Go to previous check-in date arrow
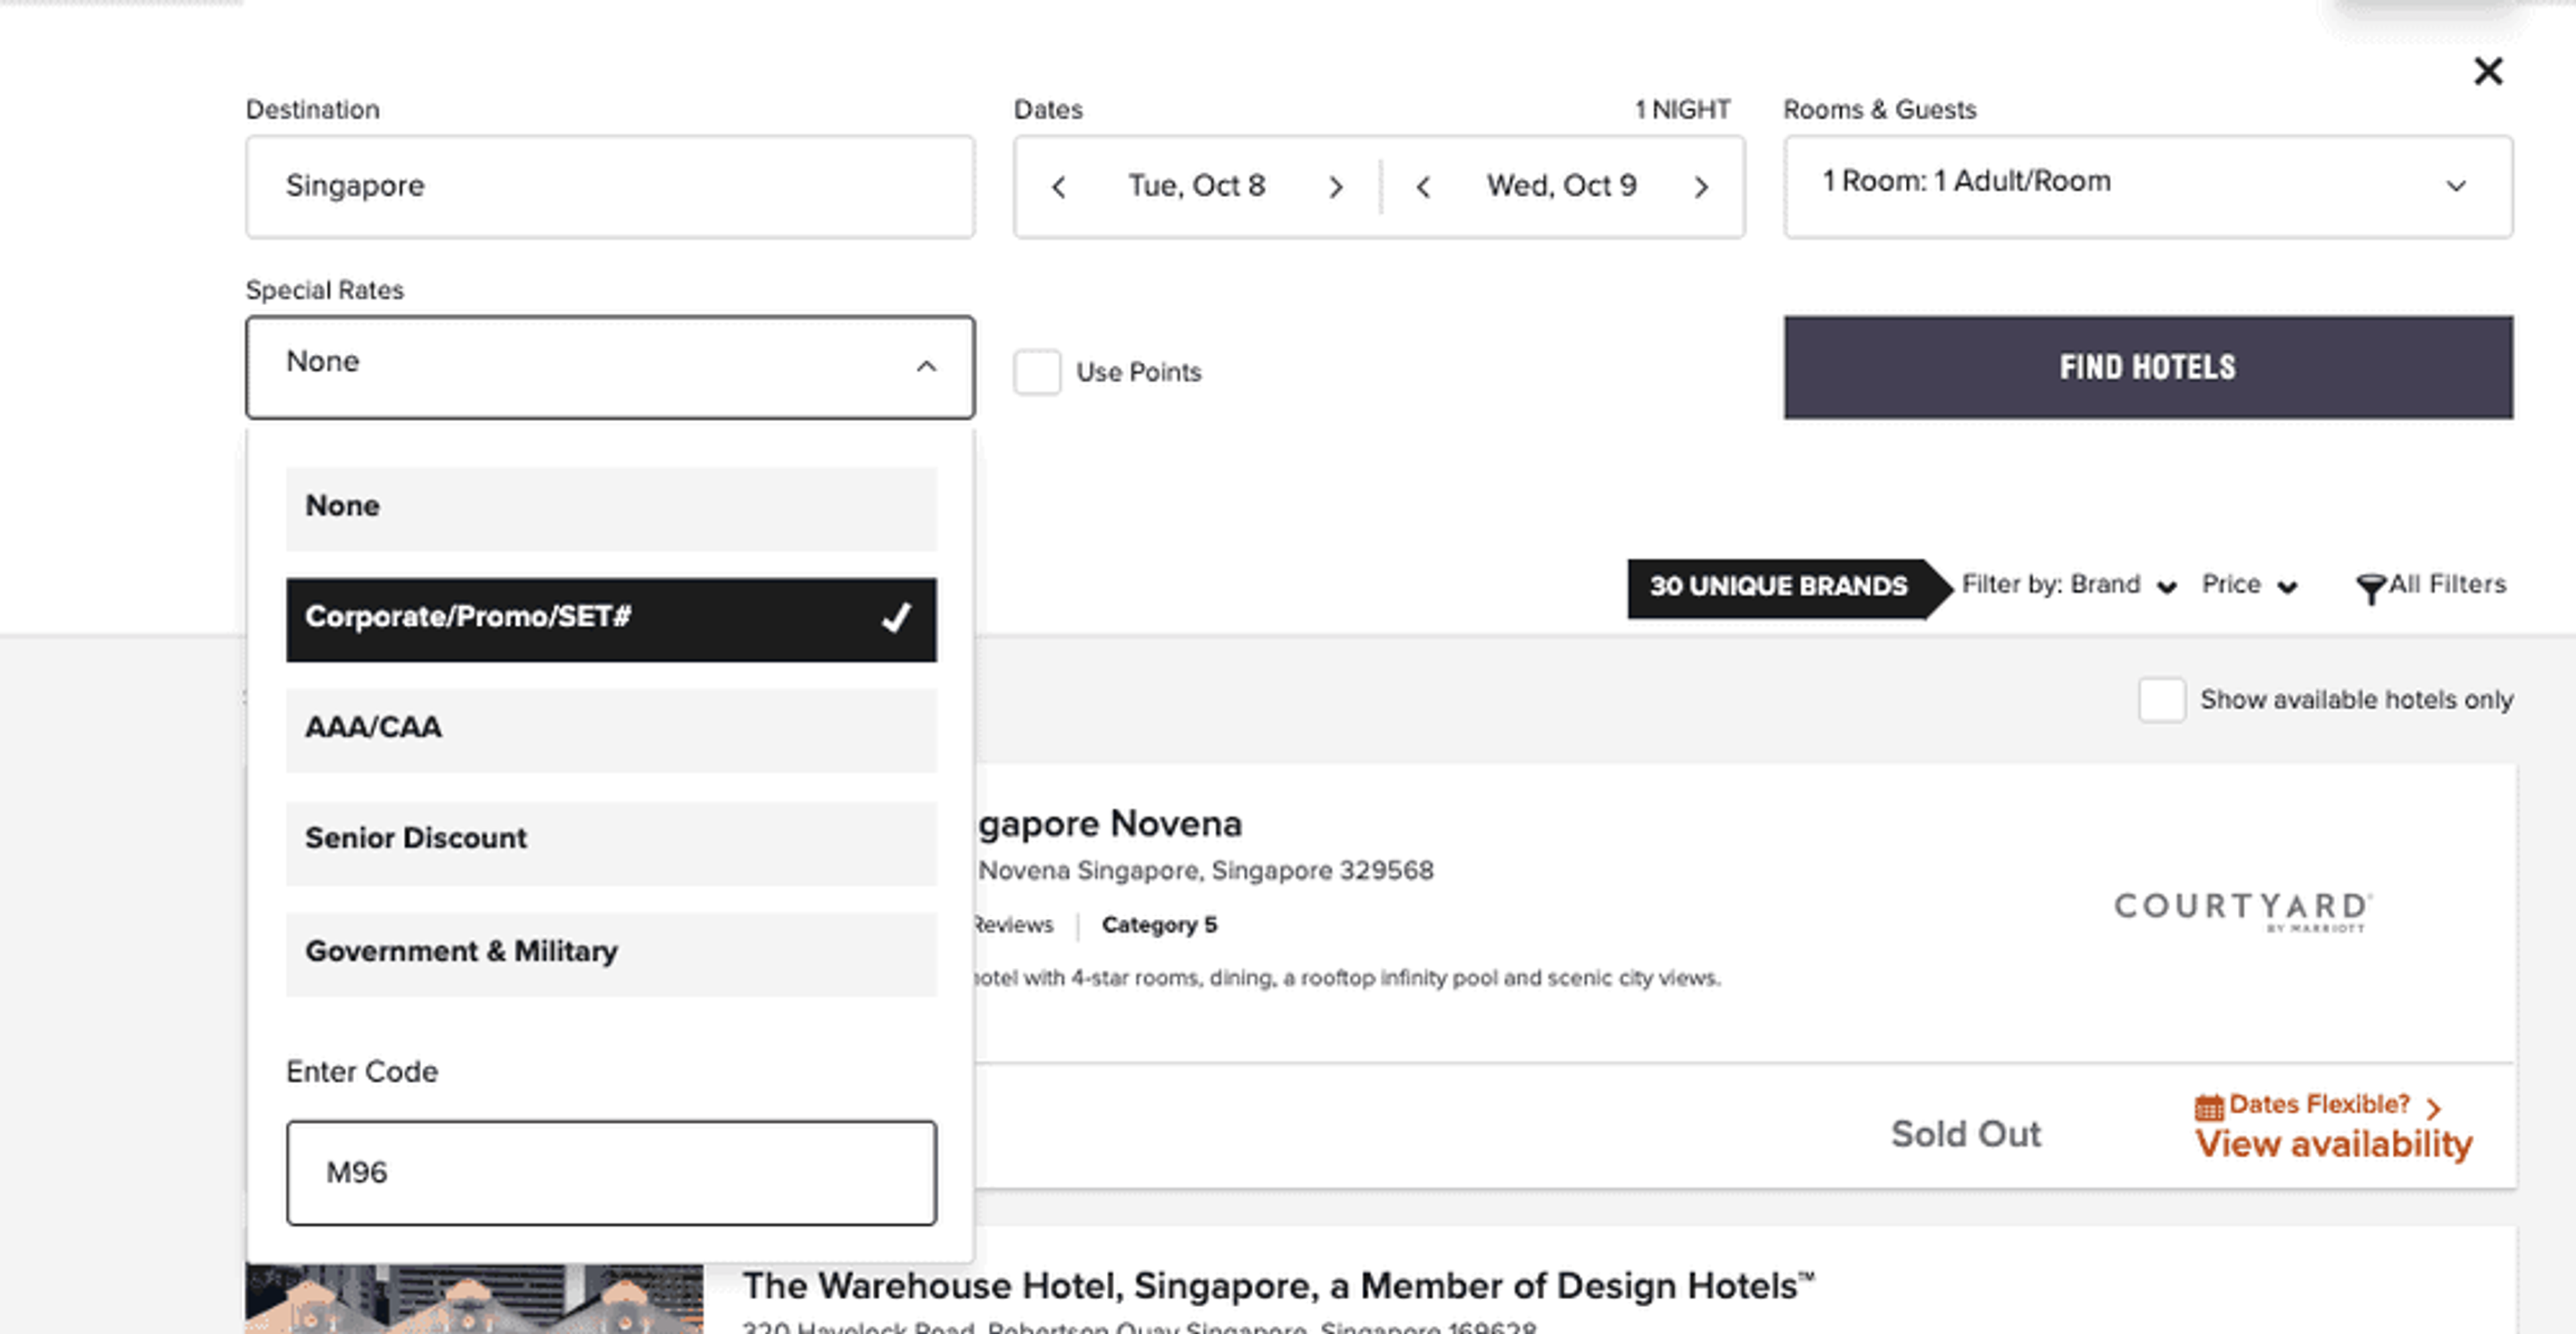 click(x=1059, y=187)
